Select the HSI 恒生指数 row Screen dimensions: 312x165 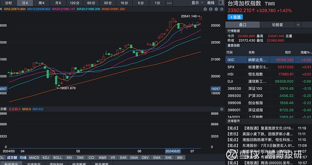click(269, 74)
